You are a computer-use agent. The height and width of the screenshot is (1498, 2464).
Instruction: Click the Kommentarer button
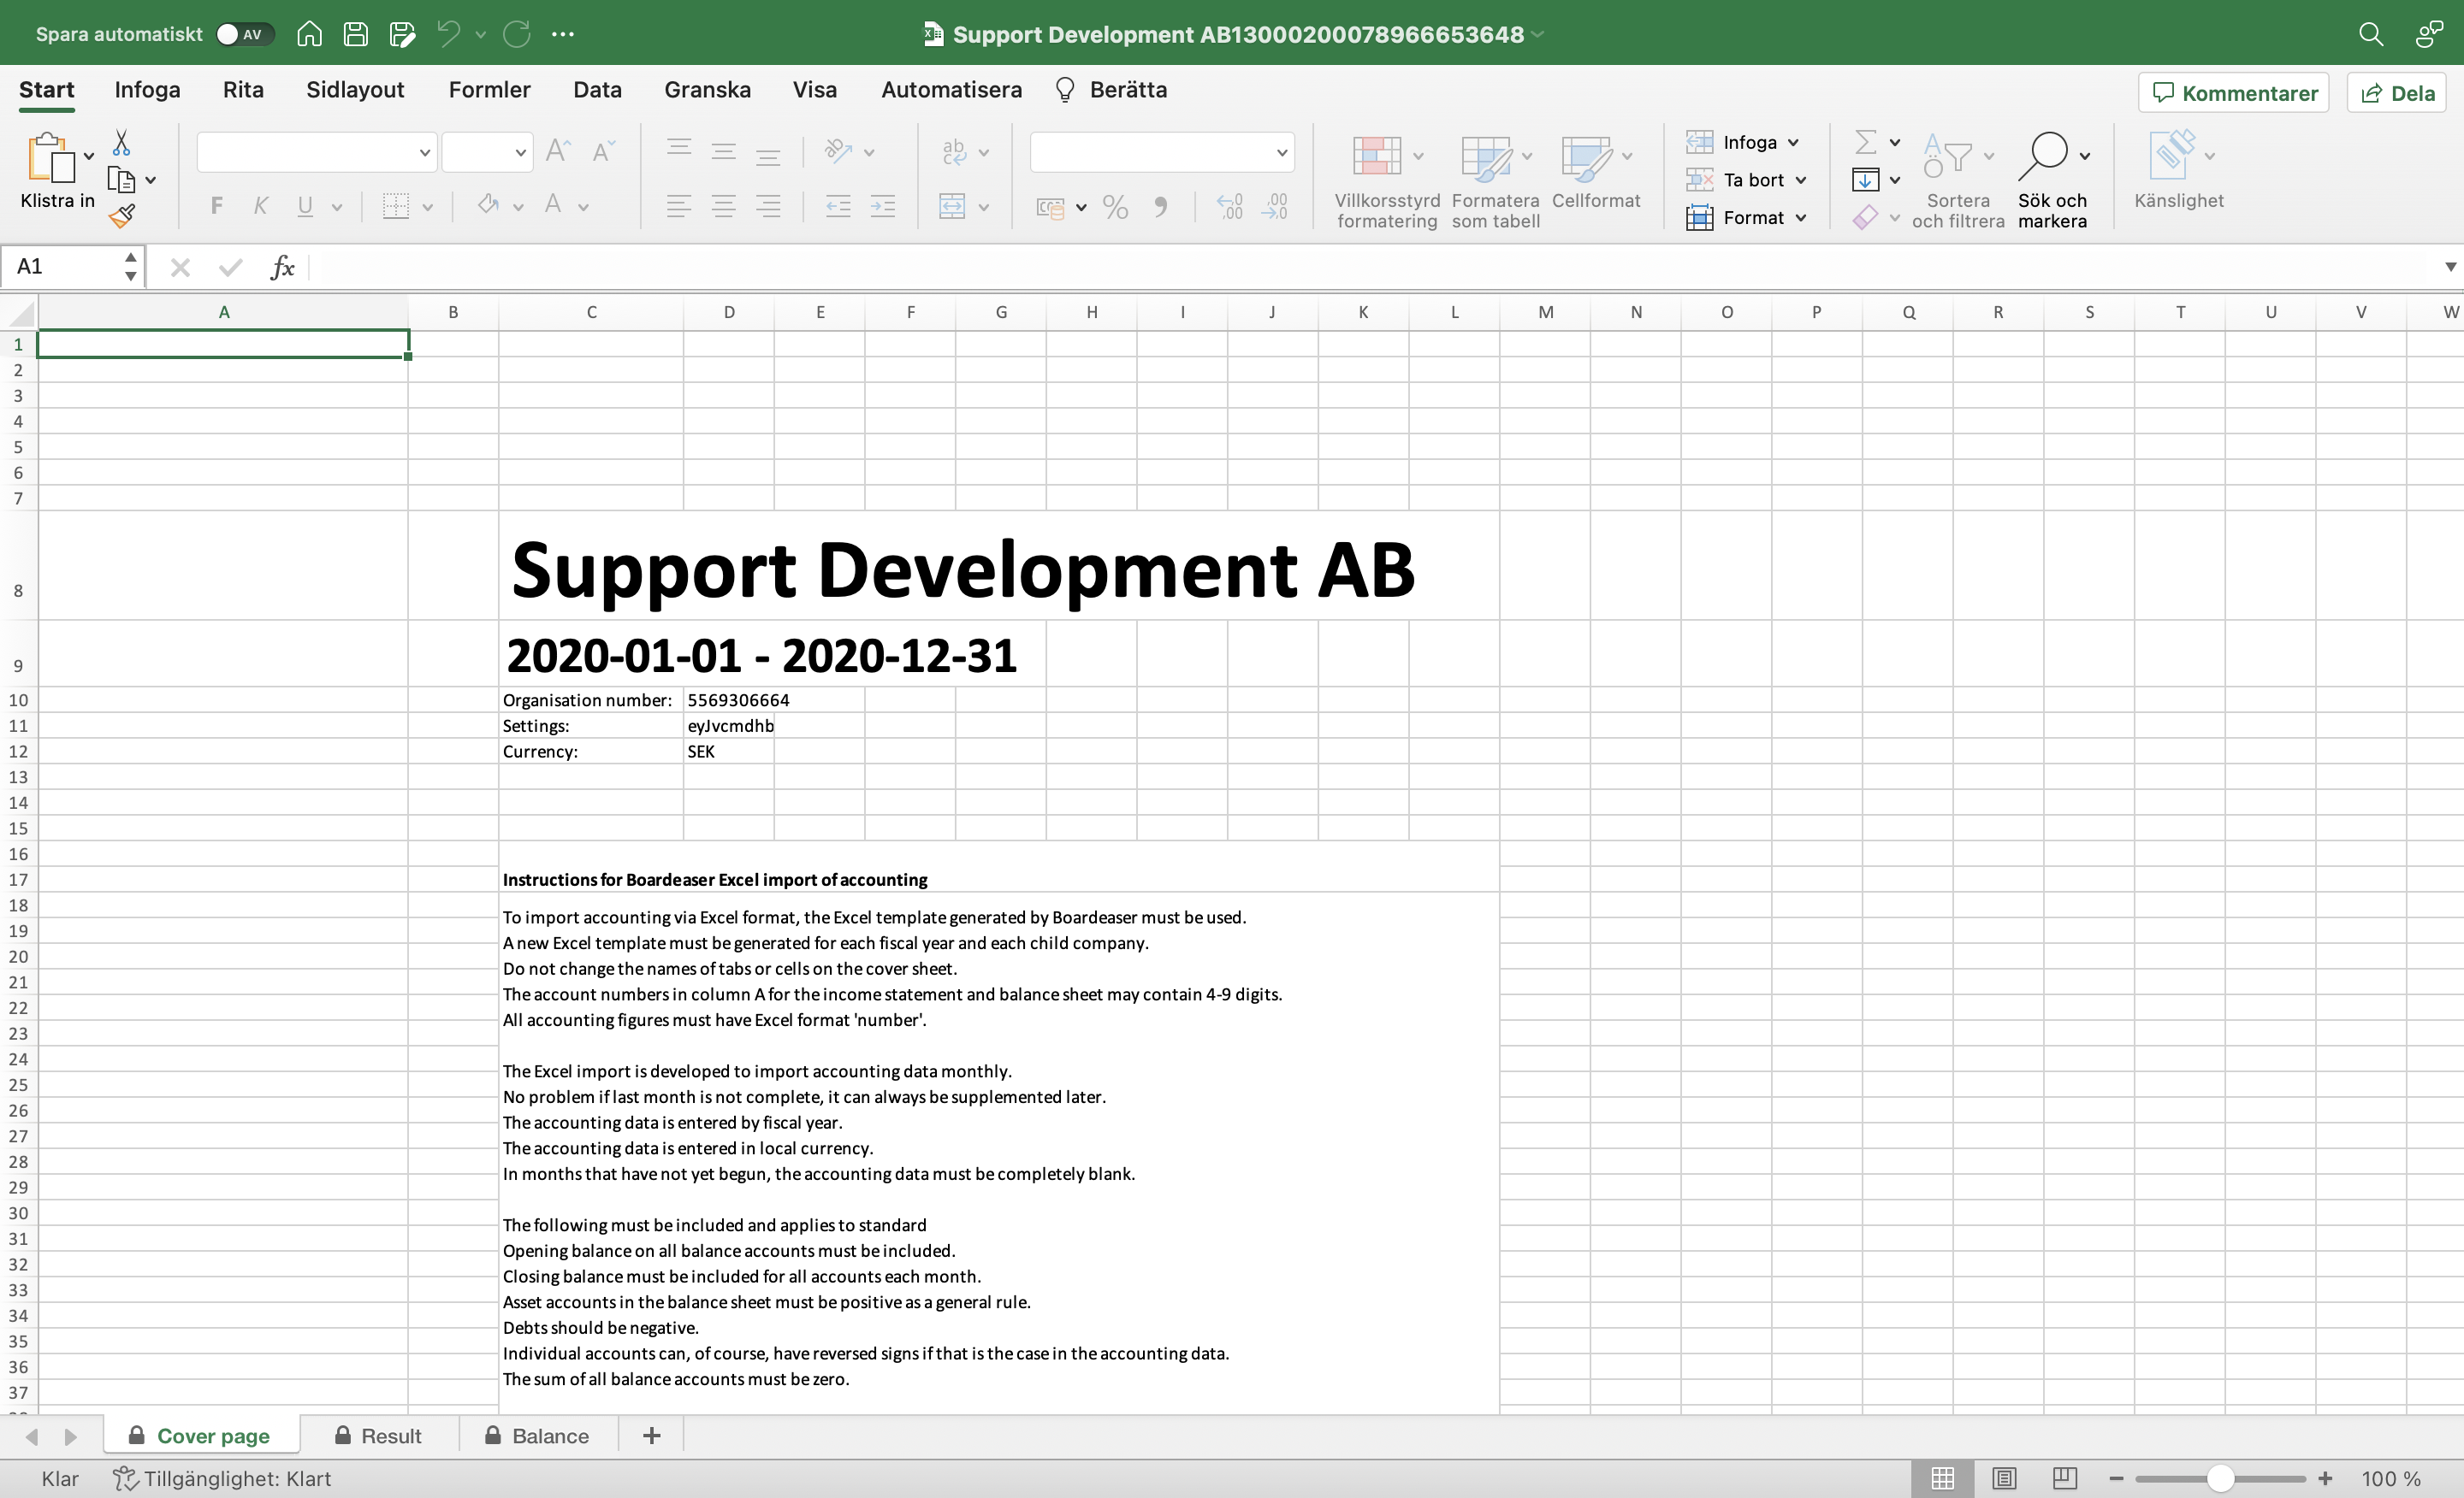pyautogui.click(x=2234, y=93)
